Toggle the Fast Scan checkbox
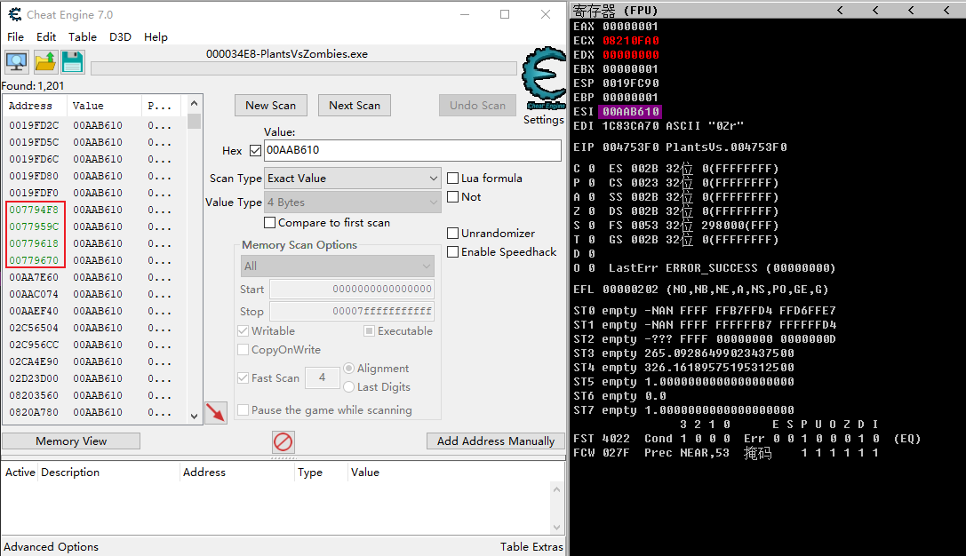Screen dimensions: 966x556 [x=243, y=378]
